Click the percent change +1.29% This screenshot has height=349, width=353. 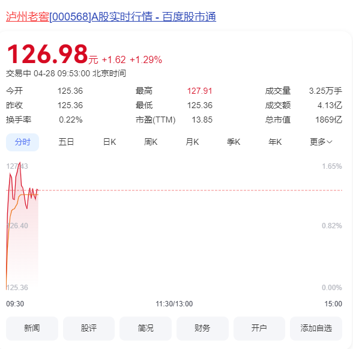pos(146,60)
